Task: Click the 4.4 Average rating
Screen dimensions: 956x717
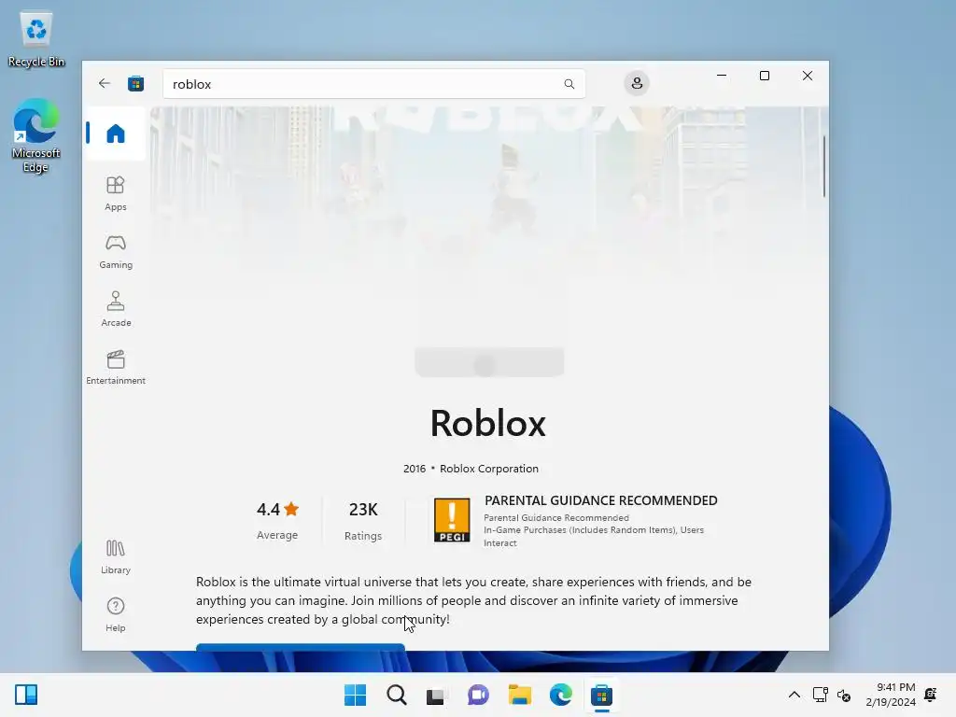Action: coord(277,520)
